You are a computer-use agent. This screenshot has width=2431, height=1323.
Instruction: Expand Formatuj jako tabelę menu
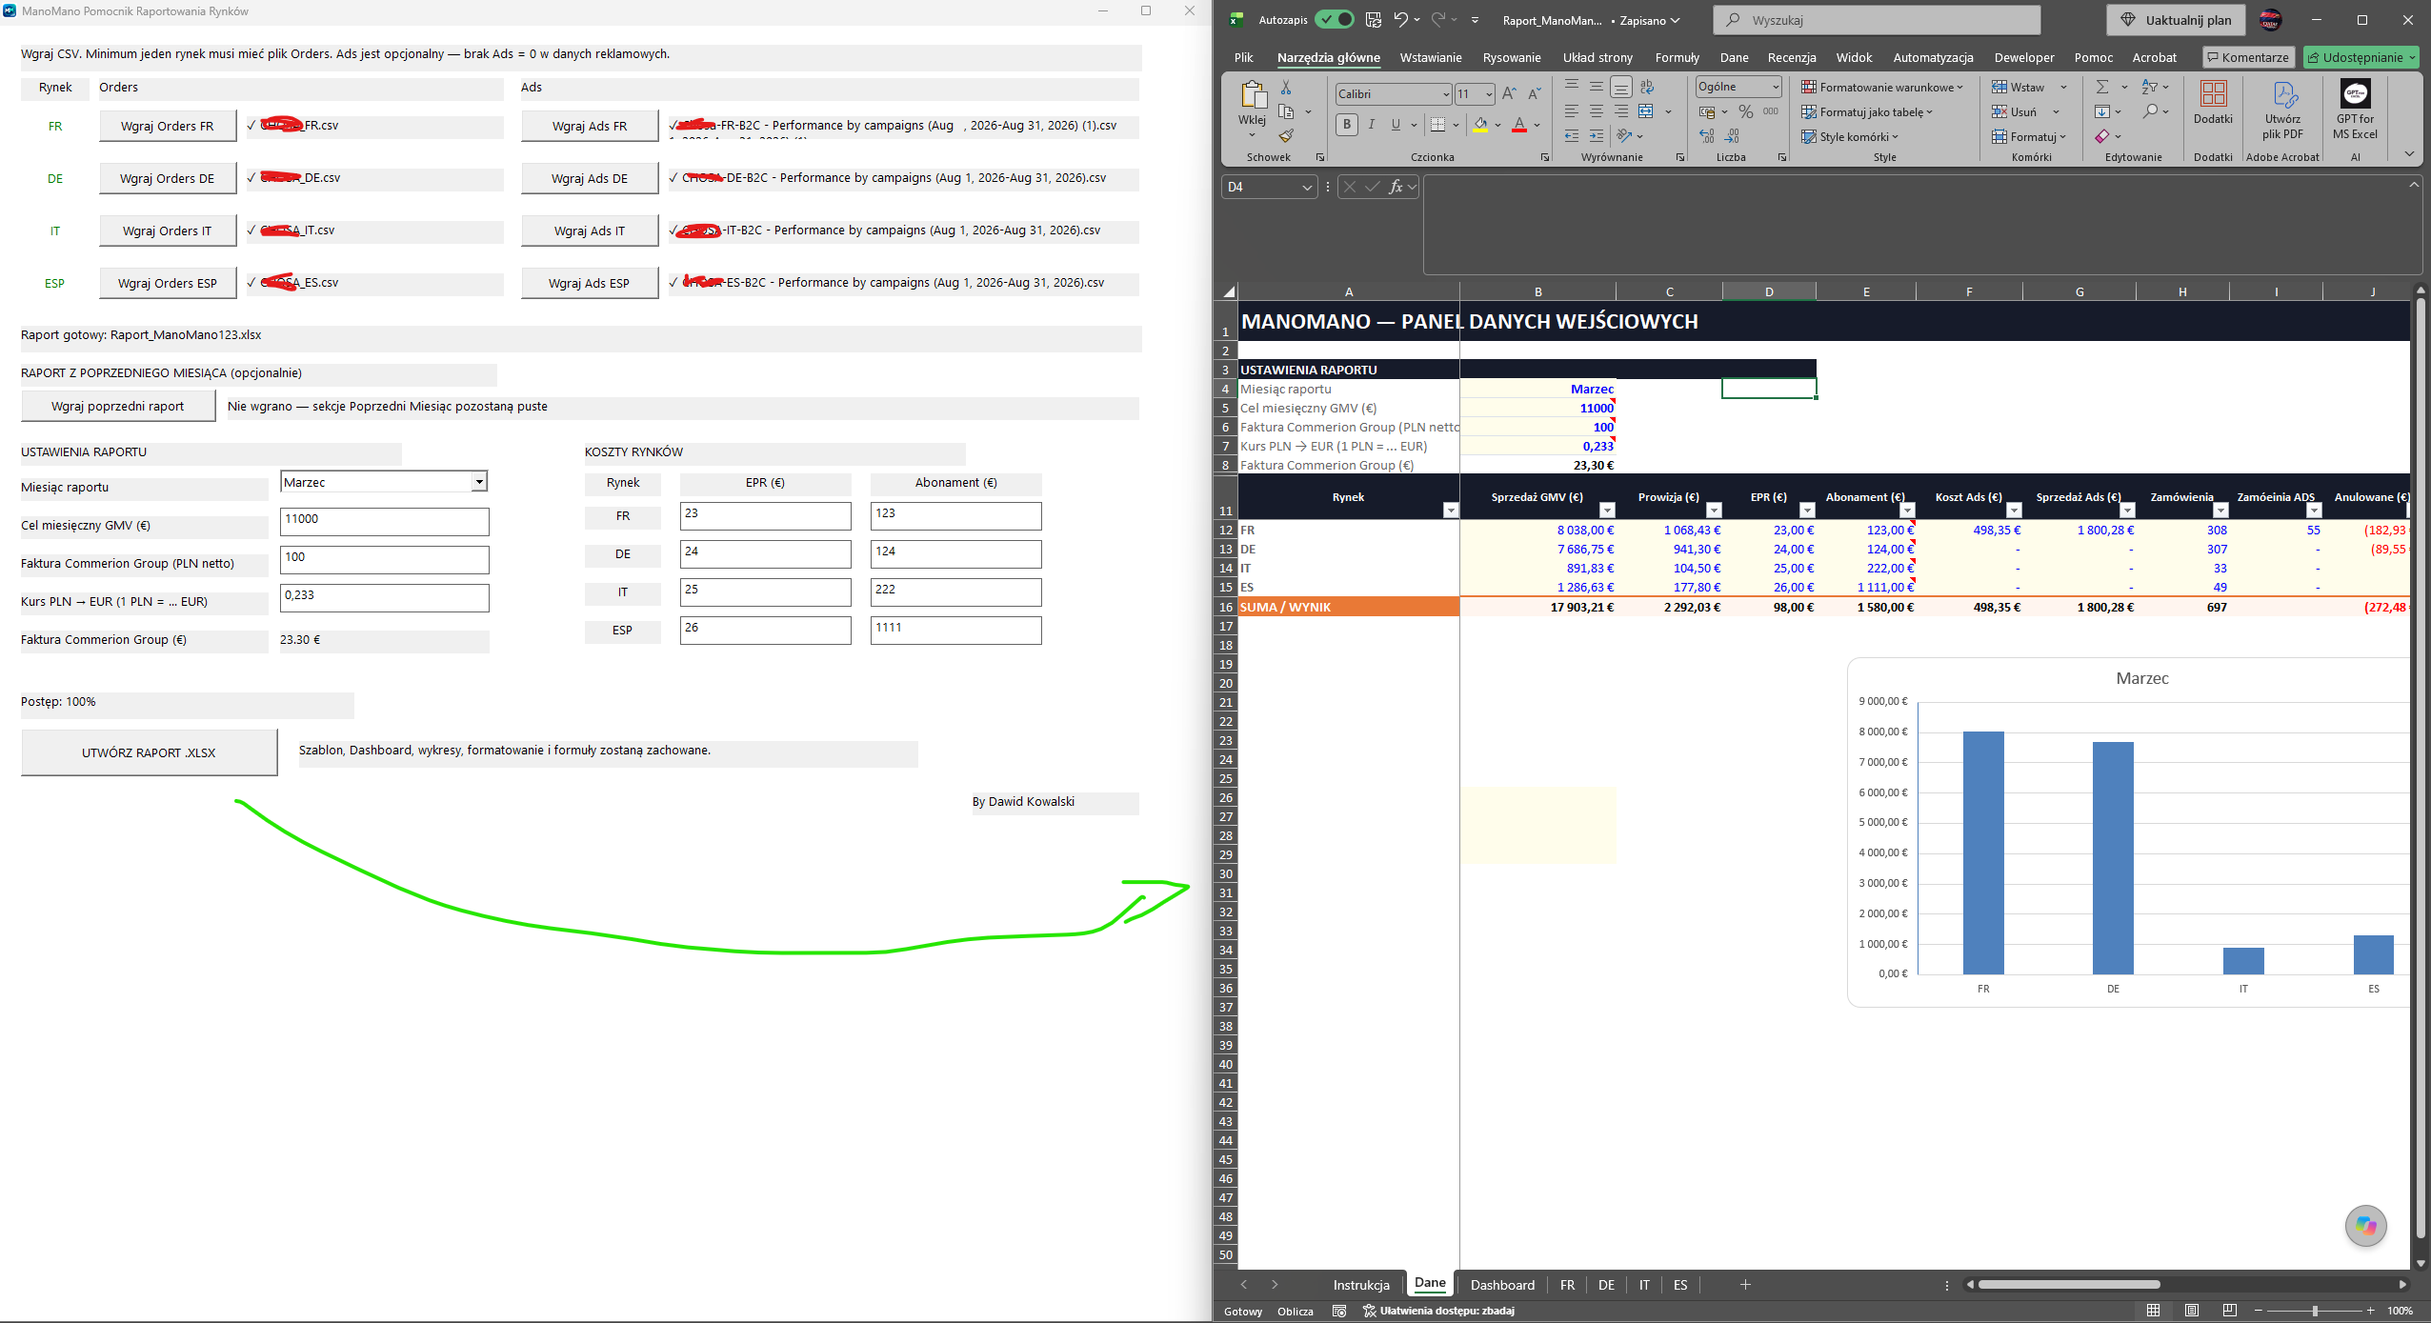pyautogui.click(x=1867, y=111)
